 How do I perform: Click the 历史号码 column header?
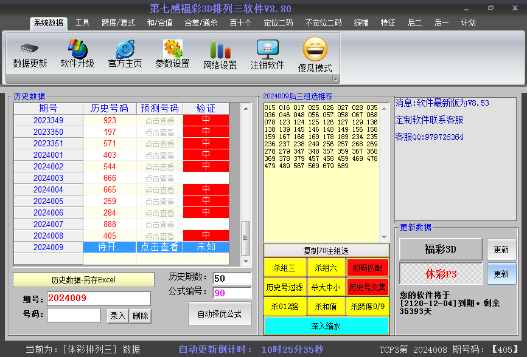point(110,108)
